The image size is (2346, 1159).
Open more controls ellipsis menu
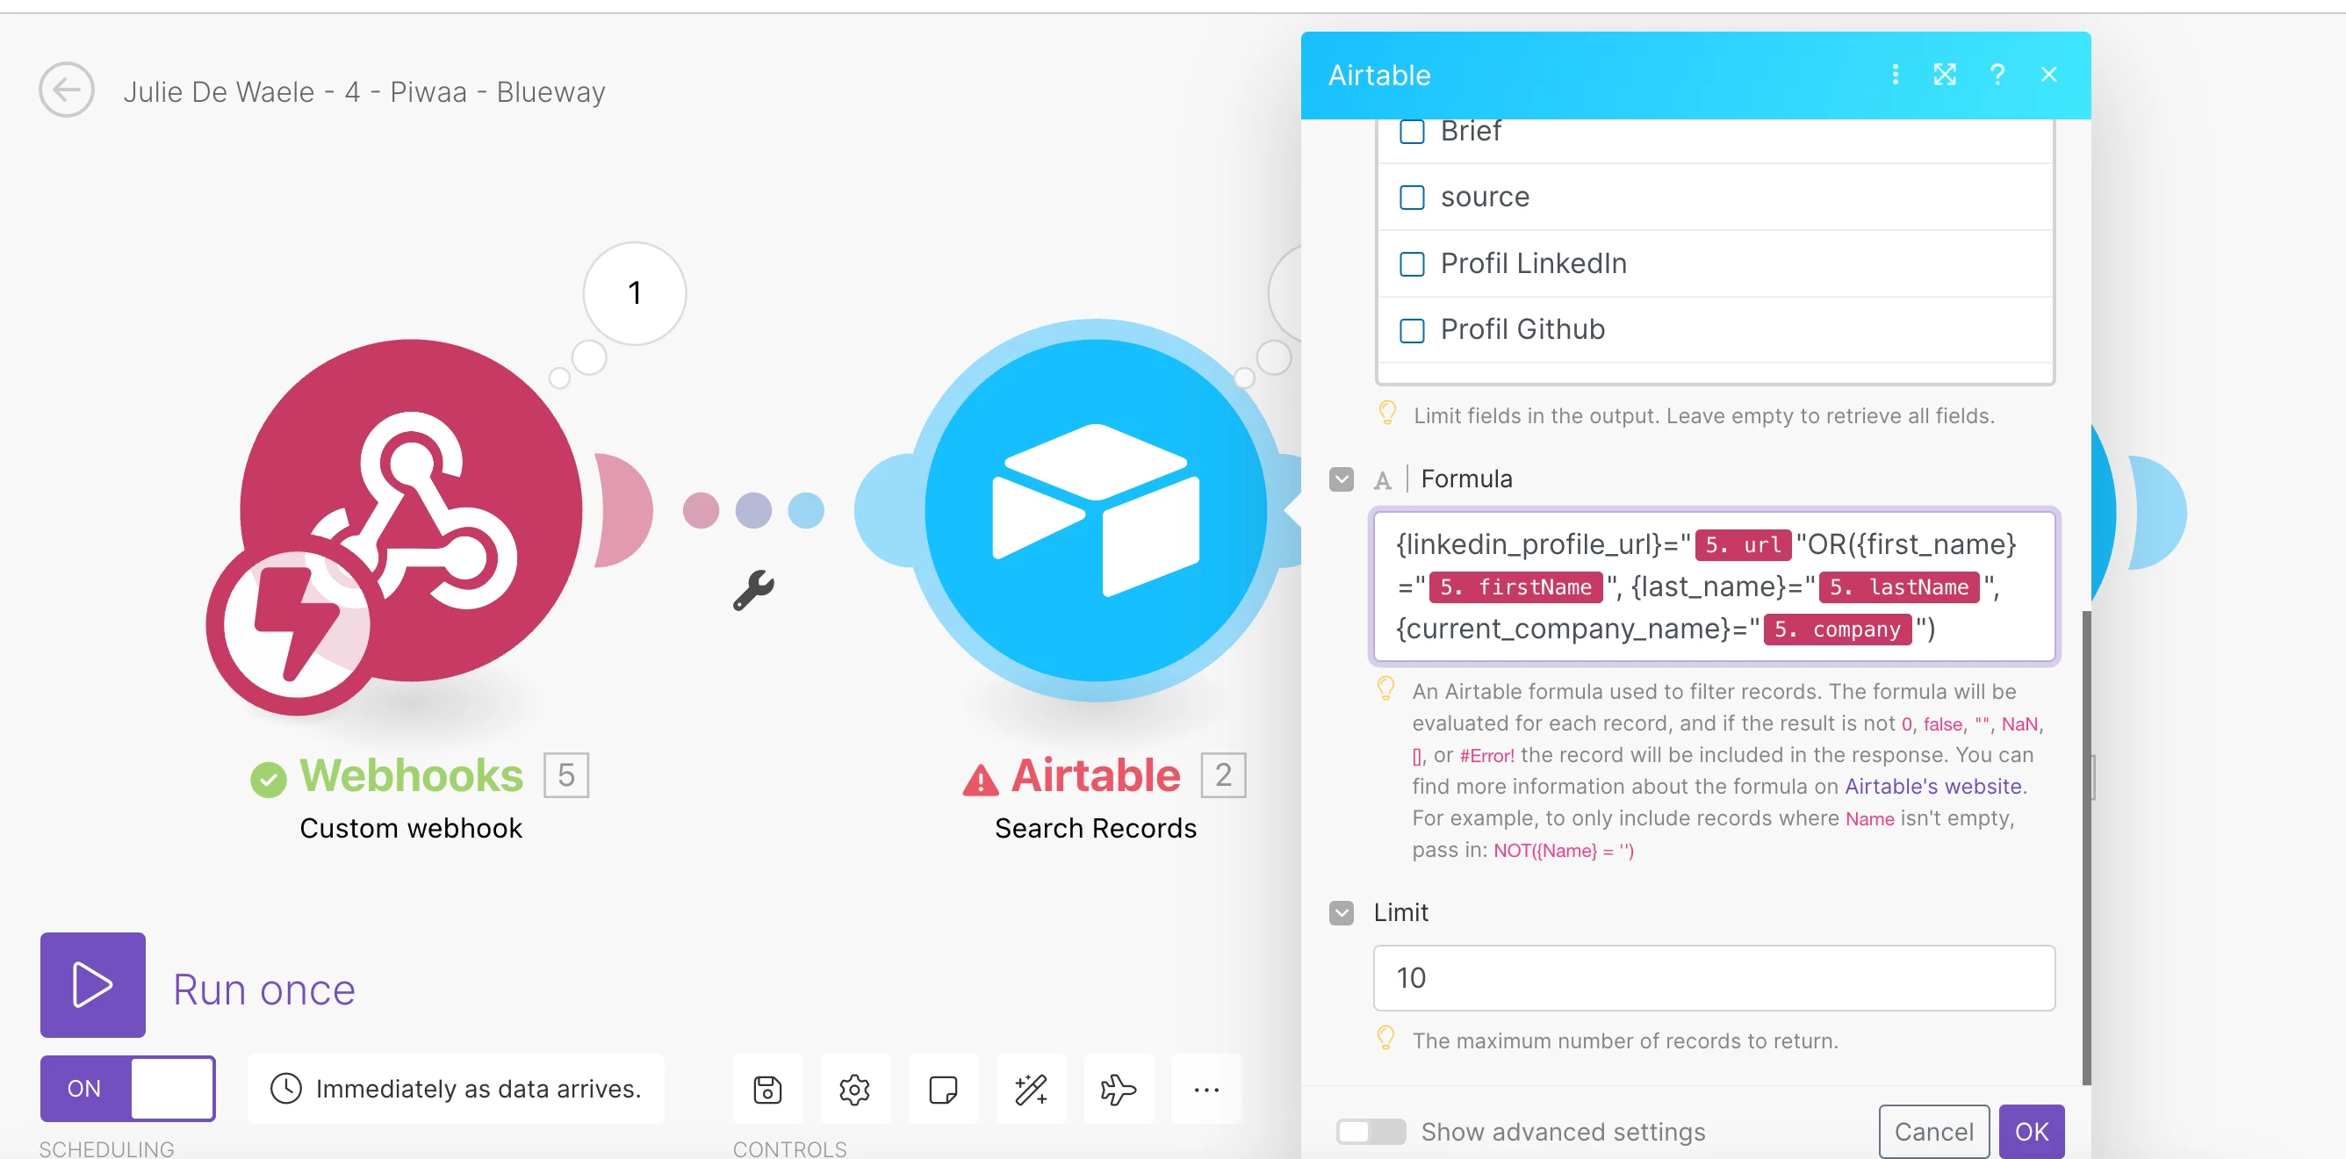pyautogui.click(x=1206, y=1089)
